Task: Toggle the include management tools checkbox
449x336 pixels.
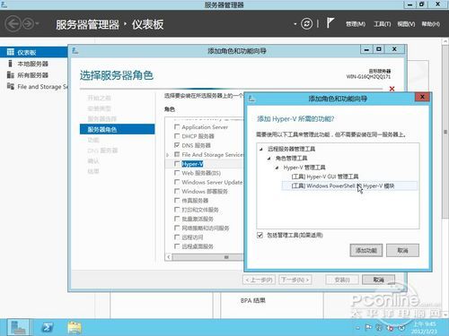Action: 260,235
